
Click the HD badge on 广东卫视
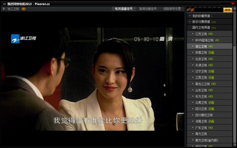(x=211, y=128)
